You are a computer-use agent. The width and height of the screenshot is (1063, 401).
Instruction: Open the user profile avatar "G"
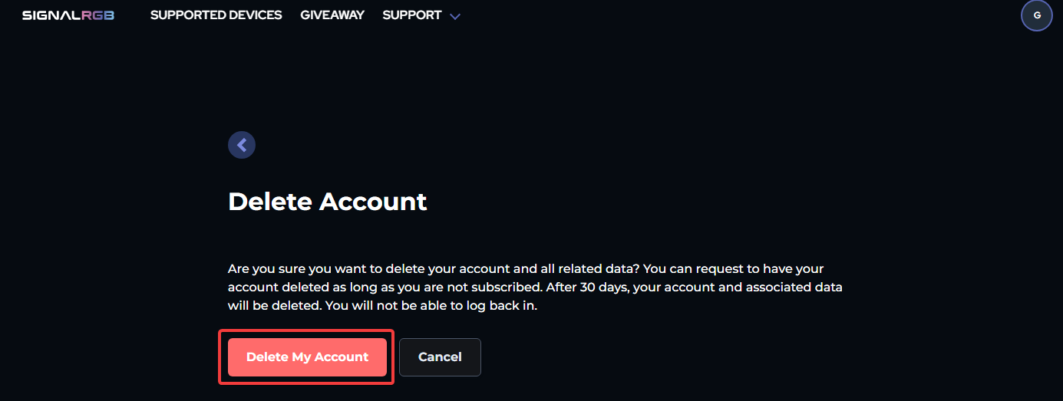point(1036,15)
